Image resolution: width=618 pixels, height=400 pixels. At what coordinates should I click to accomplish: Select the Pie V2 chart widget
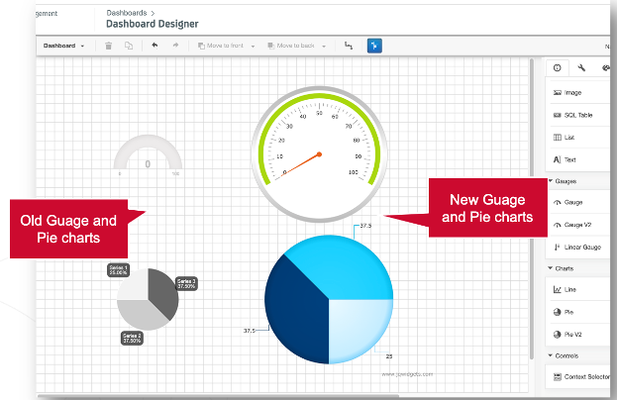point(574,335)
